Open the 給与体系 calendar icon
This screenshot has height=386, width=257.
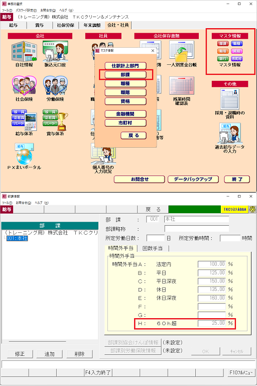click(24, 120)
